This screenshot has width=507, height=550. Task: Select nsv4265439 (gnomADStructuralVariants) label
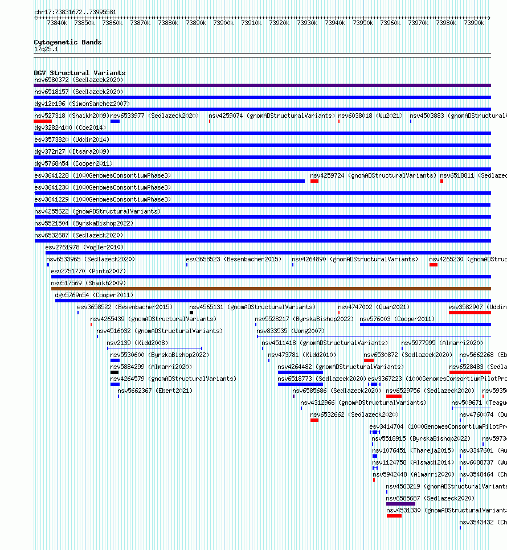pyautogui.click(x=153, y=319)
